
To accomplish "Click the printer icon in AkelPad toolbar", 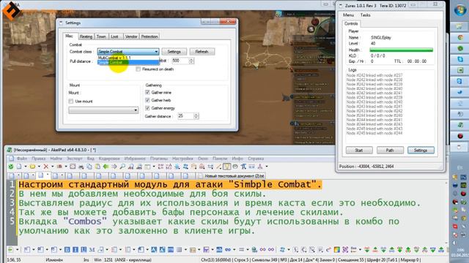I will pyautogui.click(x=81, y=167).
